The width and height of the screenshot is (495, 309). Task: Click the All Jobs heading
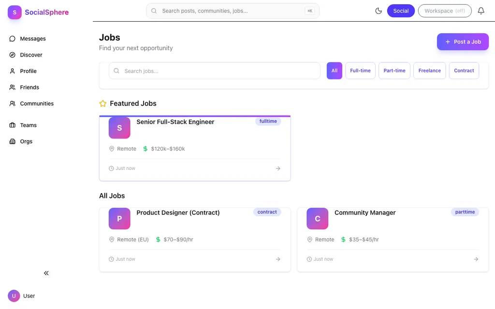pos(112,196)
